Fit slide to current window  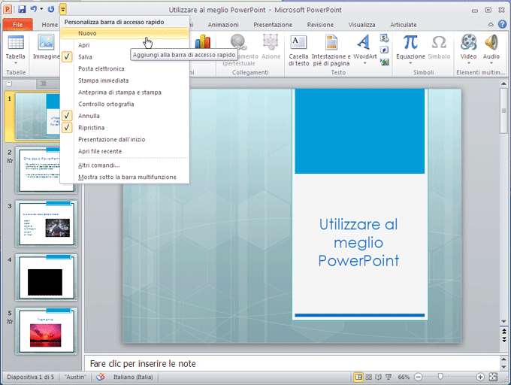click(494, 377)
